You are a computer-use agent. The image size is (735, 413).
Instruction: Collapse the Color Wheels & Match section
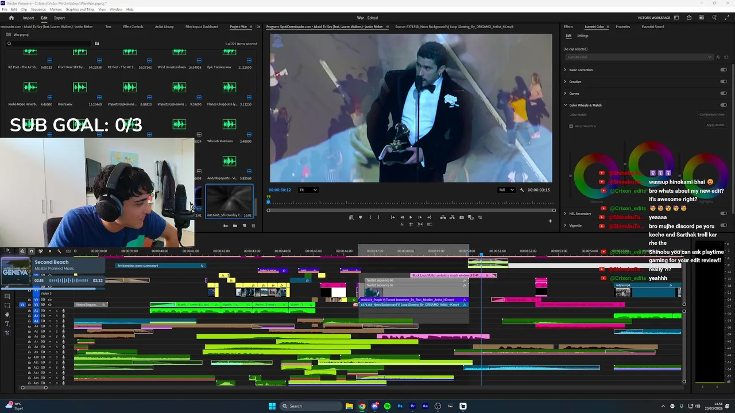pyautogui.click(x=565, y=105)
